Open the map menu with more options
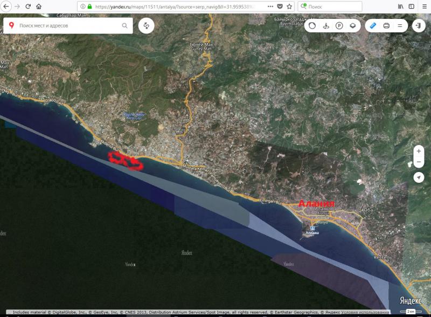 tap(400, 25)
